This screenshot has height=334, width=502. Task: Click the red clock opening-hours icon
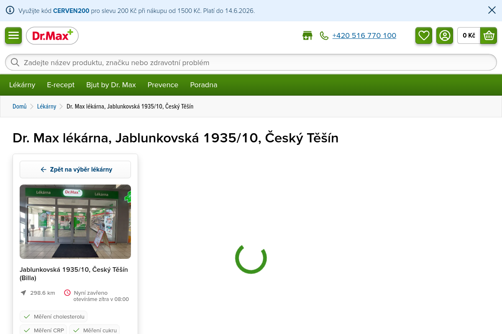click(67, 293)
